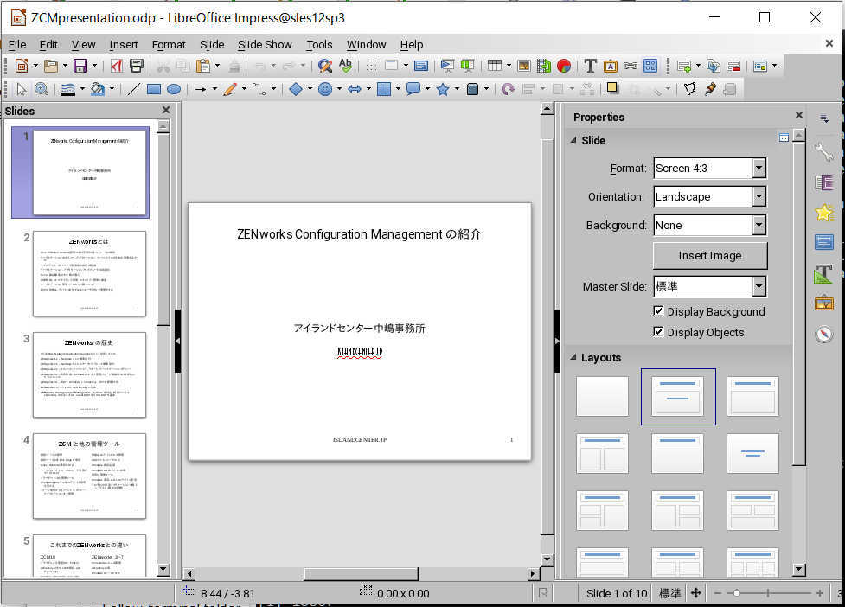Save the document with floppy icon

[x=80, y=66]
